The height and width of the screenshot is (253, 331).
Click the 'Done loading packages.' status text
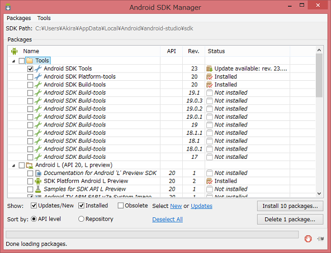tap(36, 244)
